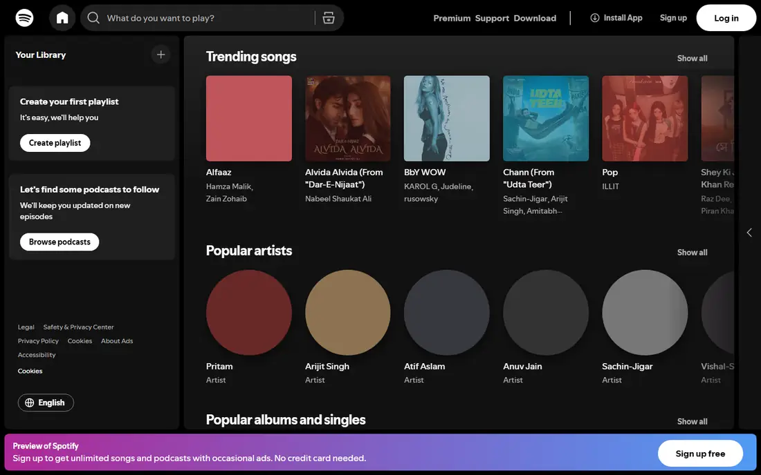Open Atif Aslam artist picture
Image resolution: width=761 pixels, height=475 pixels.
(447, 312)
